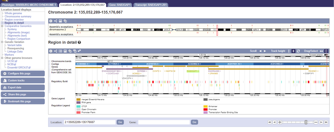This screenshot has height=132, width=334.
Task: Open the Phenotype: WARBURG MICRO SYNDROME 1 tab
Action: (29, 5)
